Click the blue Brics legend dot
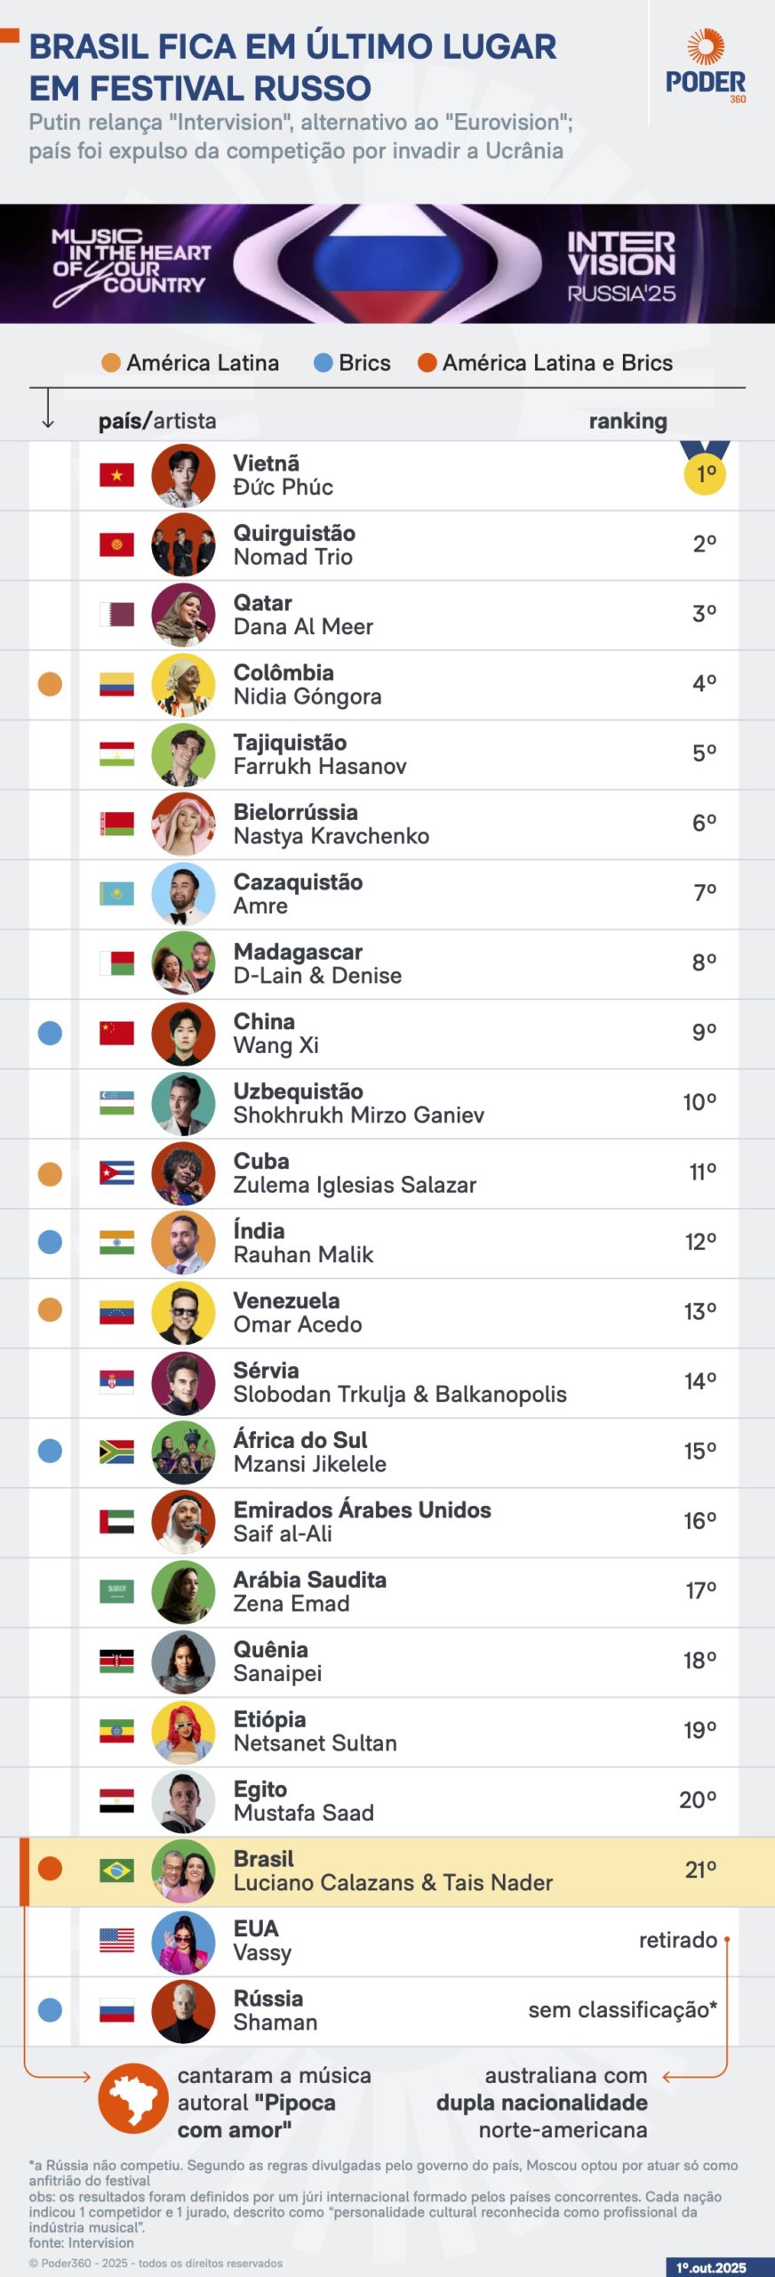 [x=324, y=363]
